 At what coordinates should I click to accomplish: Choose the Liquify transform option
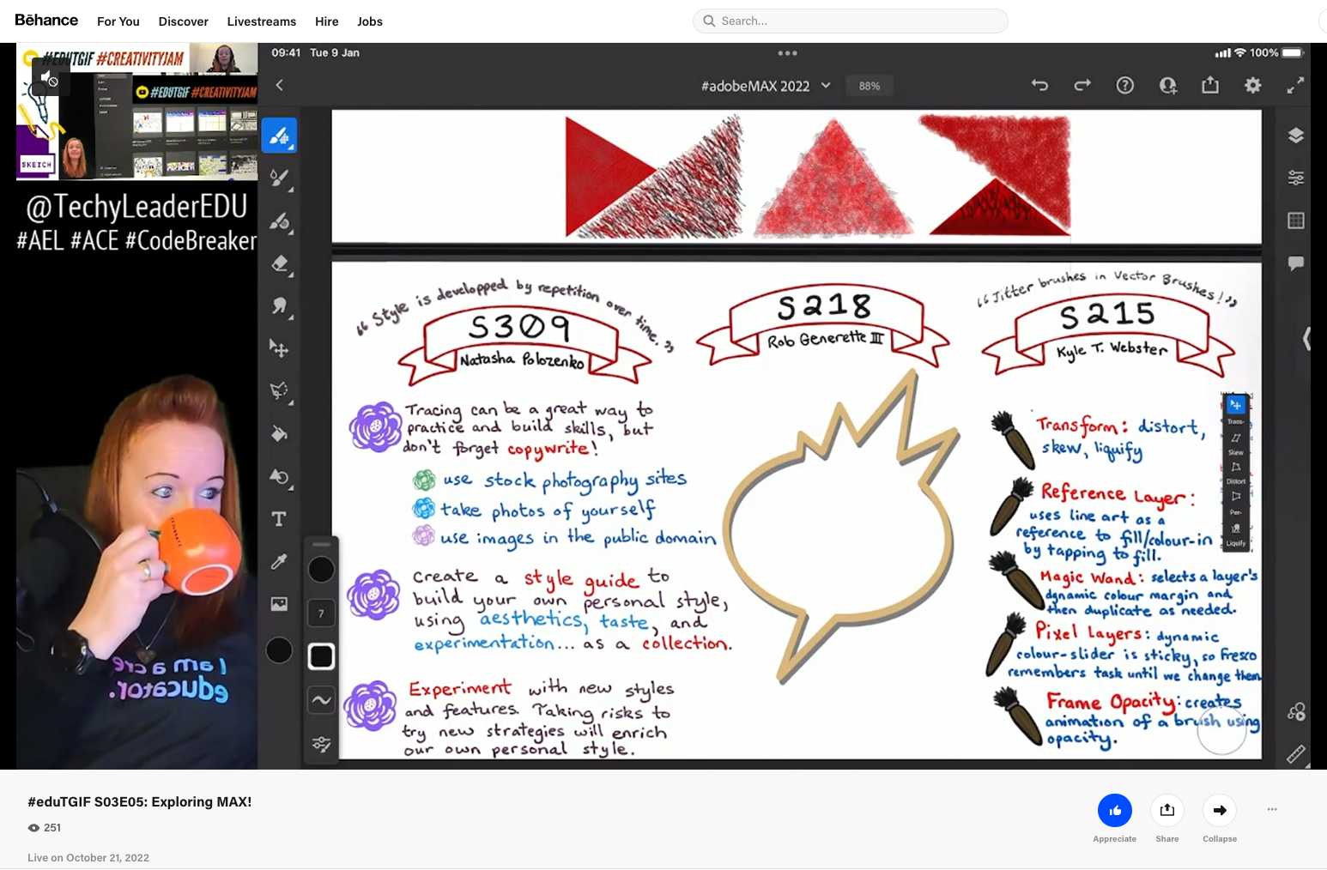(1236, 533)
